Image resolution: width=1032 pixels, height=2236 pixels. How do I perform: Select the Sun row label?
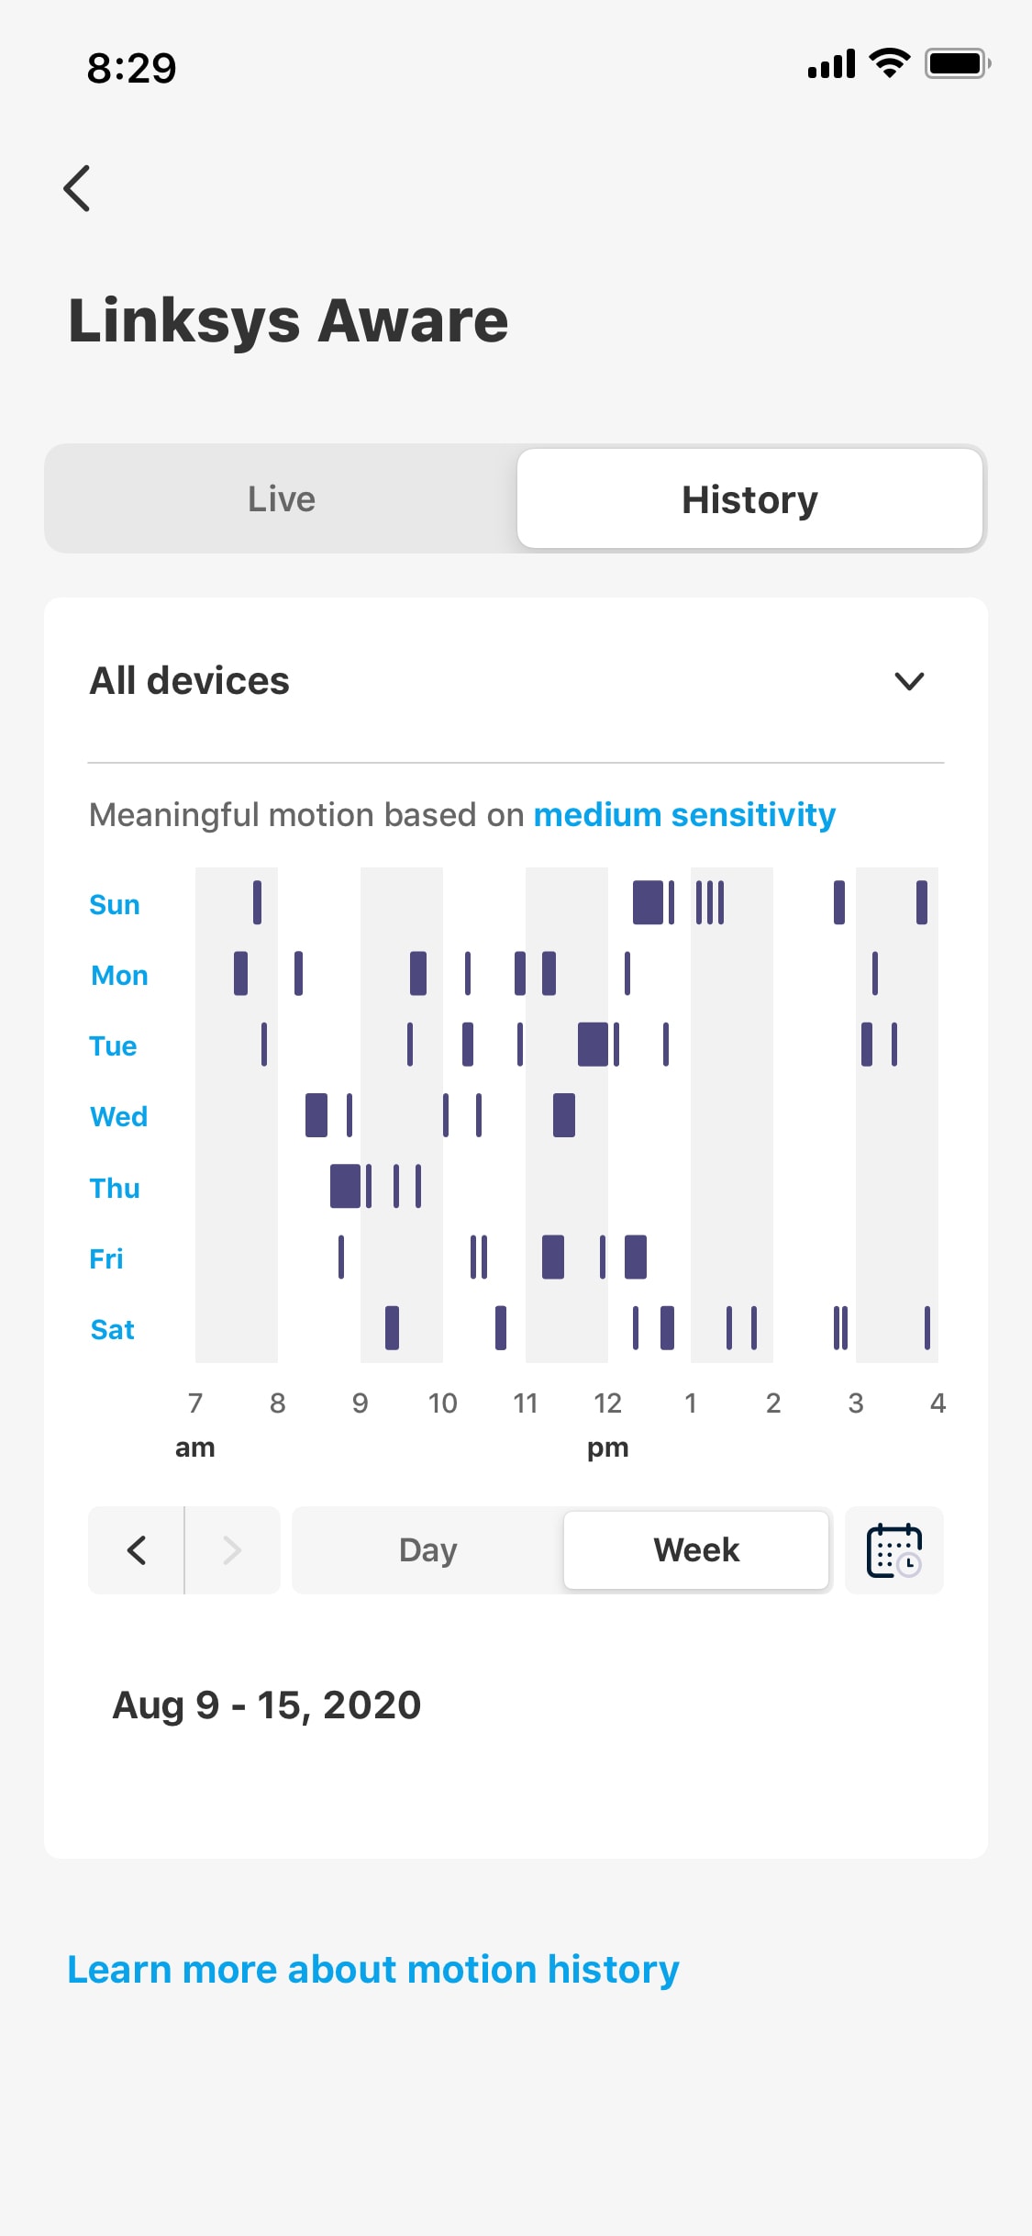click(115, 905)
